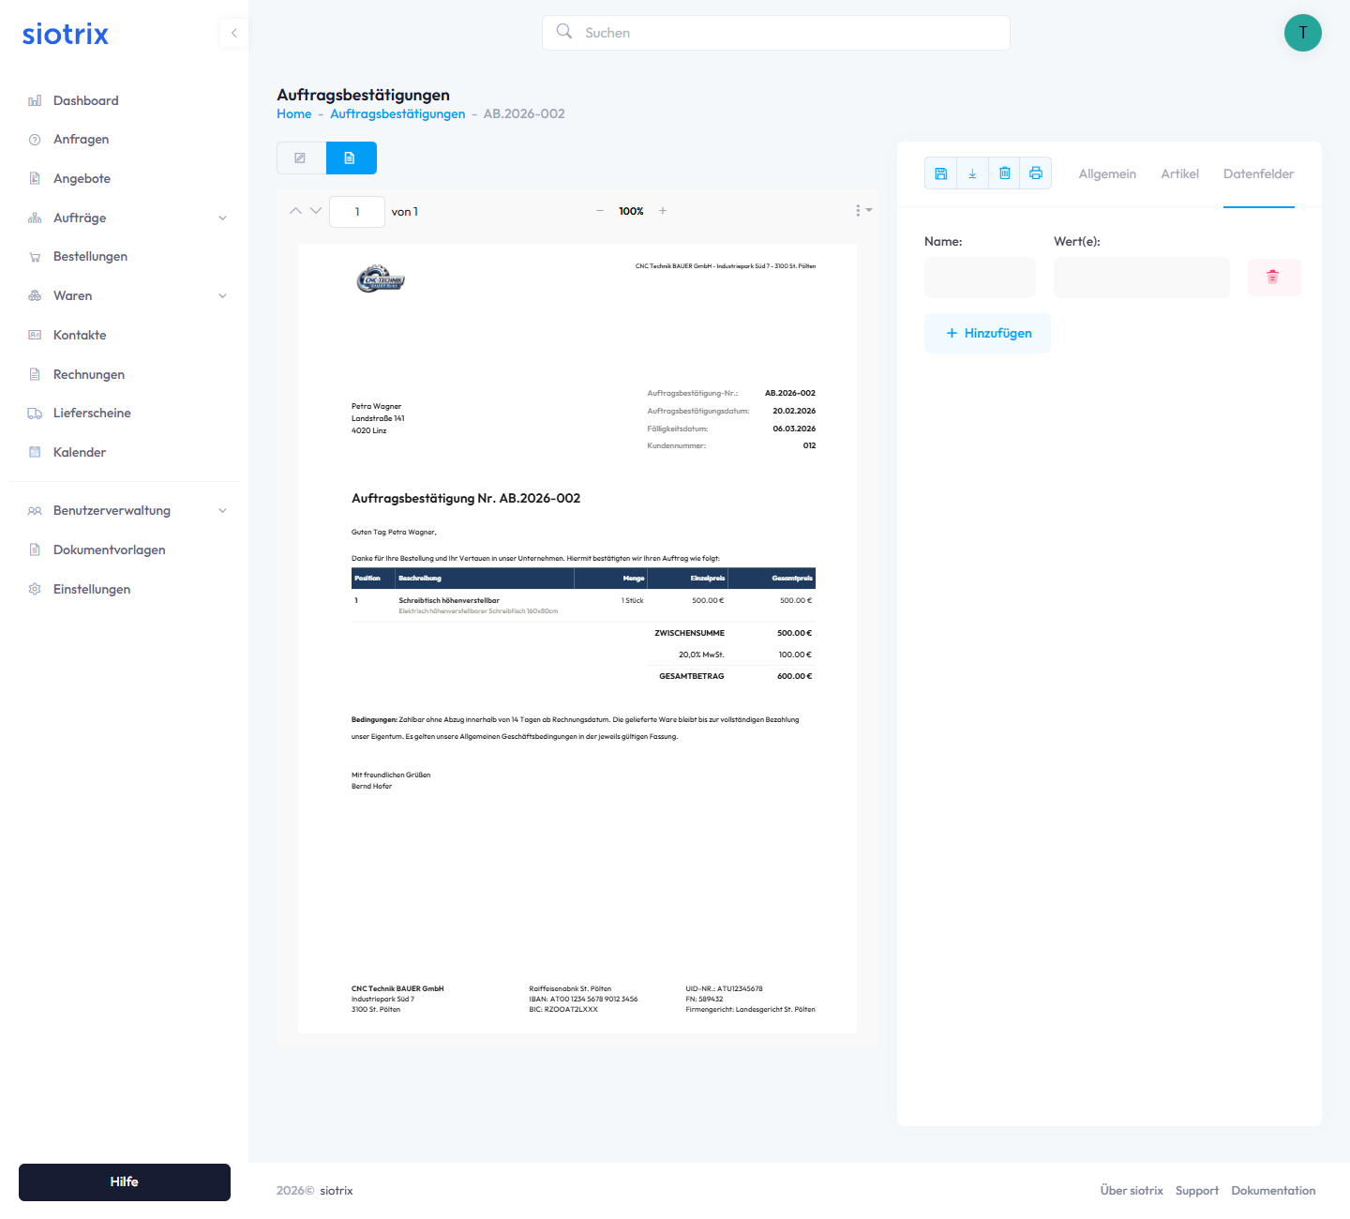
Task: Download the order confirmation document
Action: tap(972, 173)
